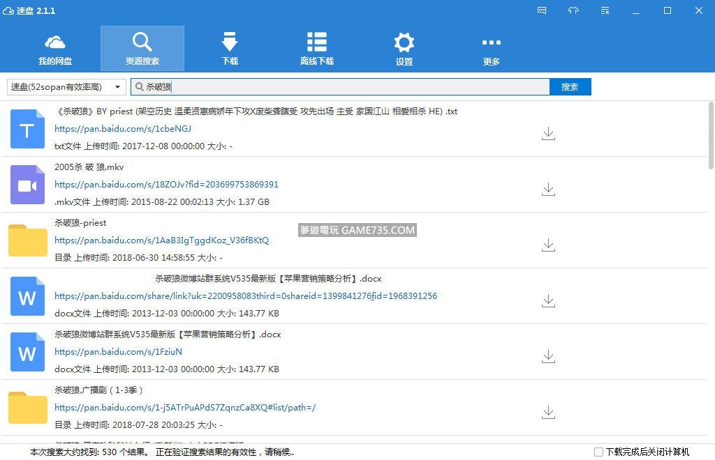Open link pan.baidu.com/s/18ZOJv?fid=203699753869391
This screenshot has width=715, height=460.
pos(166,184)
